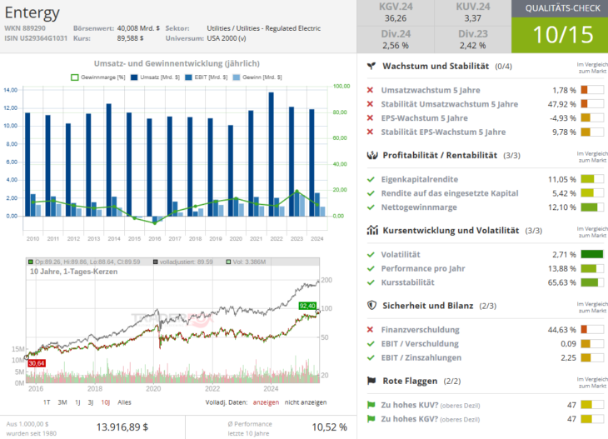Toggle the EBIT [Mrd. $] legend entry
Viewport: 608px width, 439px height.
[207, 77]
